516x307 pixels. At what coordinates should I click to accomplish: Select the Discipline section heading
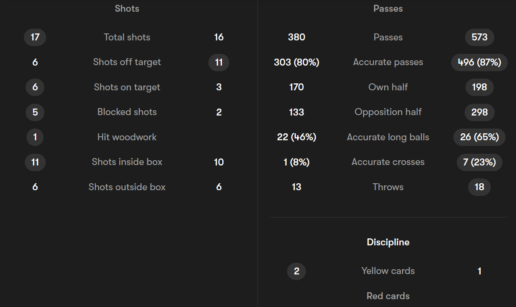click(388, 242)
